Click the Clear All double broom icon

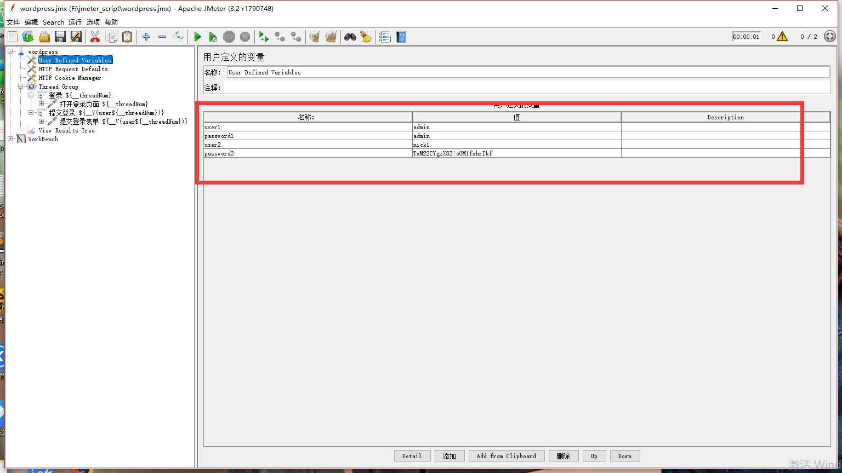click(331, 37)
